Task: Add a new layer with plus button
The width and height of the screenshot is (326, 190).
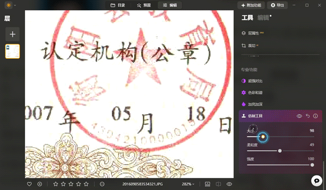Action: point(13,34)
